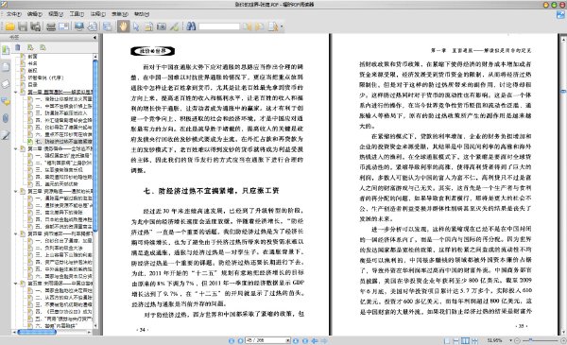Collapse the 第四章 bookmark node
The width and height of the screenshot is (567, 345).
16,233
